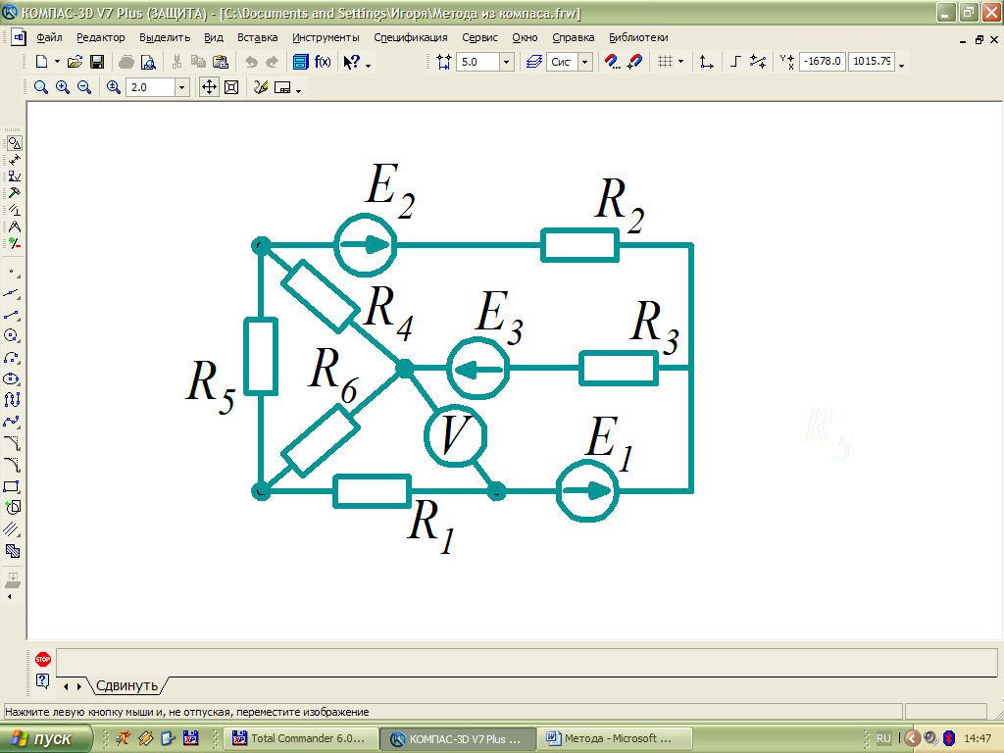Click the Save document icon
Image resolution: width=1004 pixels, height=753 pixels.
pyautogui.click(x=97, y=62)
